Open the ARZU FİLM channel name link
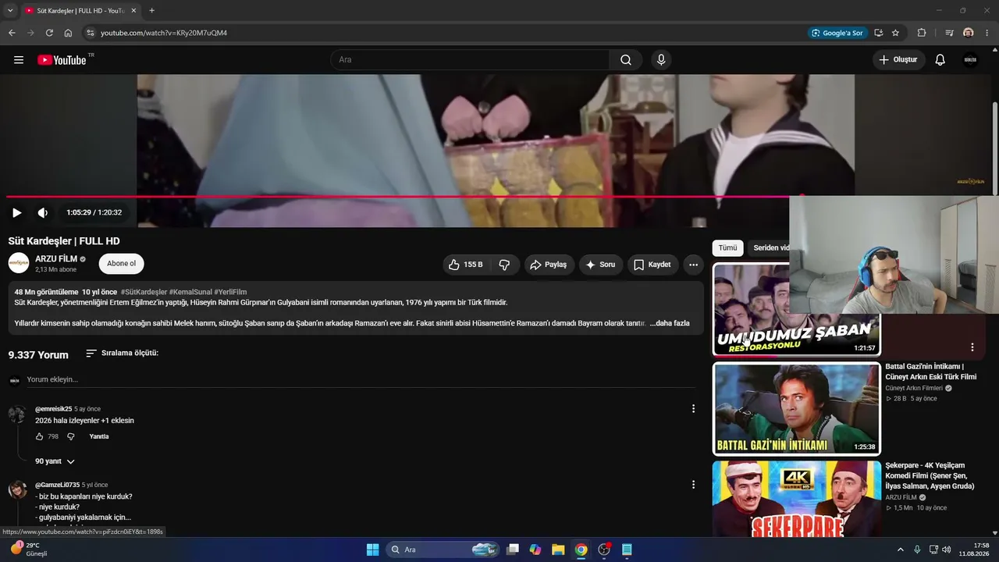 coord(56,259)
